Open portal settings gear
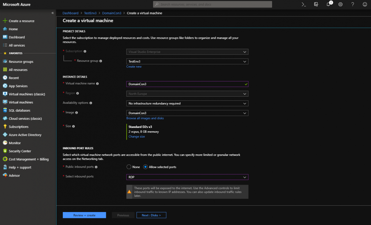The image size is (371, 225). (x=341, y=4)
